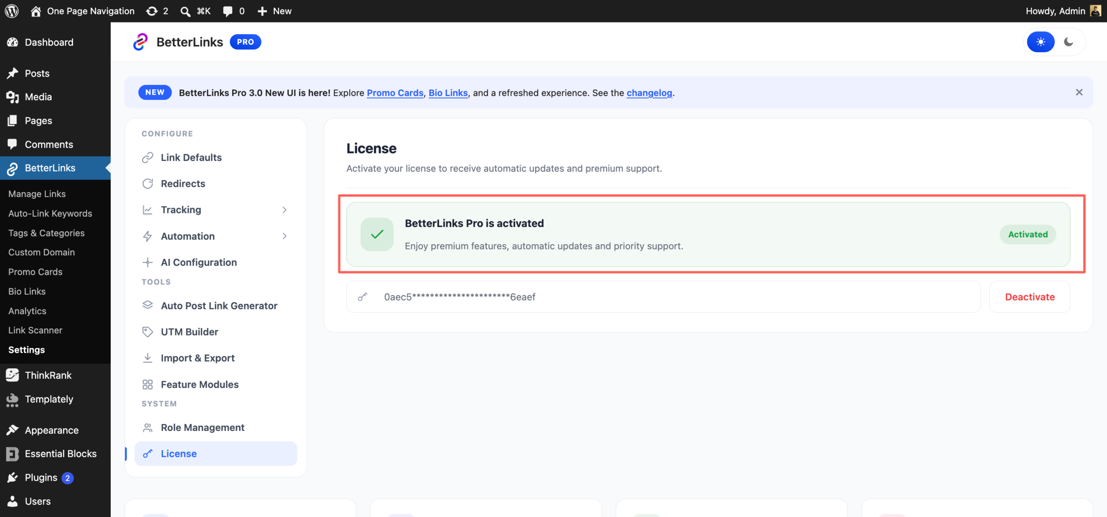1107x517 pixels.
Task: Click the NEW badge in banner
Action: 155,92
